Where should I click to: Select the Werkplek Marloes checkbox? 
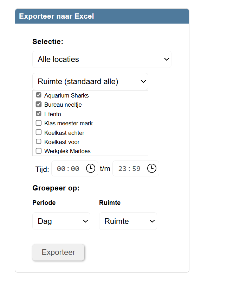tap(39, 151)
